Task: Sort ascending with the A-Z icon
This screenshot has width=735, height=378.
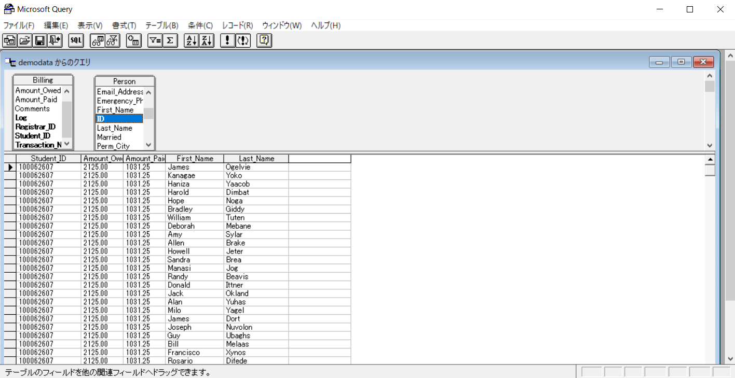Action: click(x=192, y=40)
